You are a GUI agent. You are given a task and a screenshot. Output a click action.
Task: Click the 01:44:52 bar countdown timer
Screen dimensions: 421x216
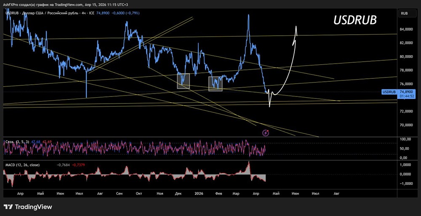406,96
